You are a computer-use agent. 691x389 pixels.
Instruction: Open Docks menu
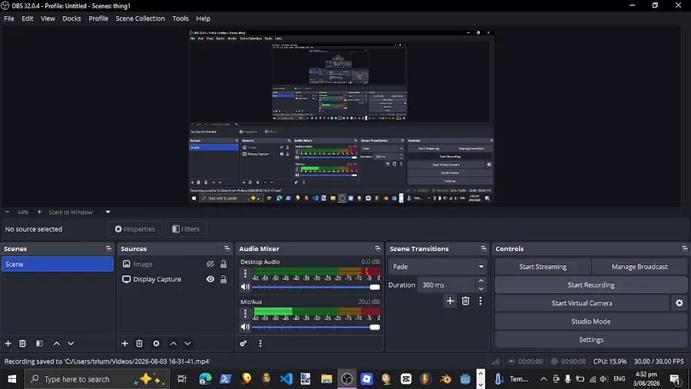pos(71,18)
